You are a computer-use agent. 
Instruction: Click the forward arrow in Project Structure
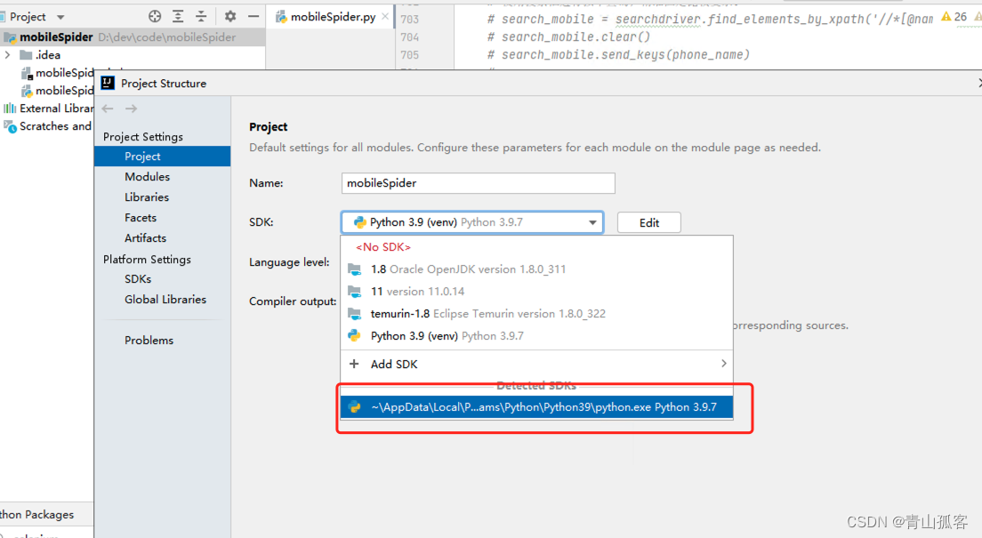tap(131, 108)
